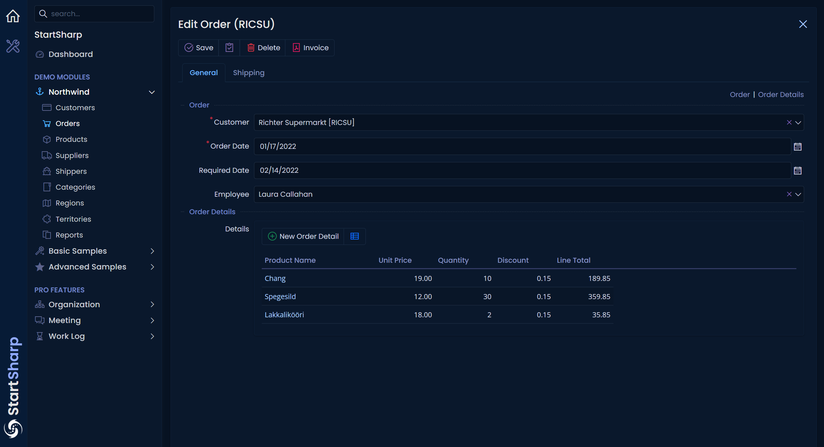Click New Order Detail button
Viewport: 824px width, 447px height.
pyautogui.click(x=303, y=236)
